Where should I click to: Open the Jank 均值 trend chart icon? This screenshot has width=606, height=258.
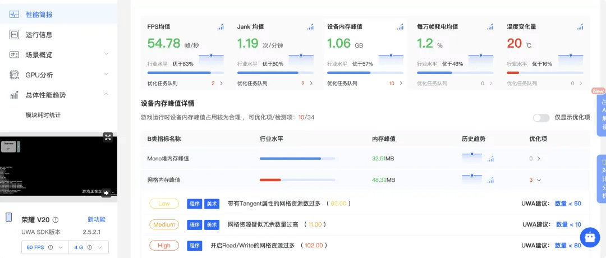(310, 27)
